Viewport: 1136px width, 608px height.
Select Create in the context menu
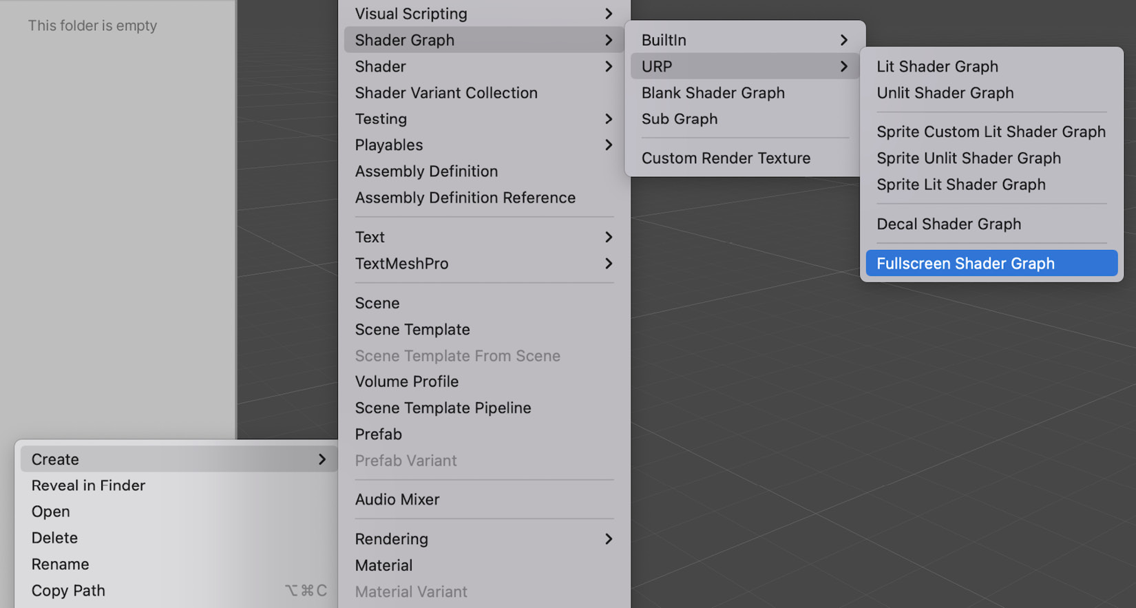[x=179, y=459]
